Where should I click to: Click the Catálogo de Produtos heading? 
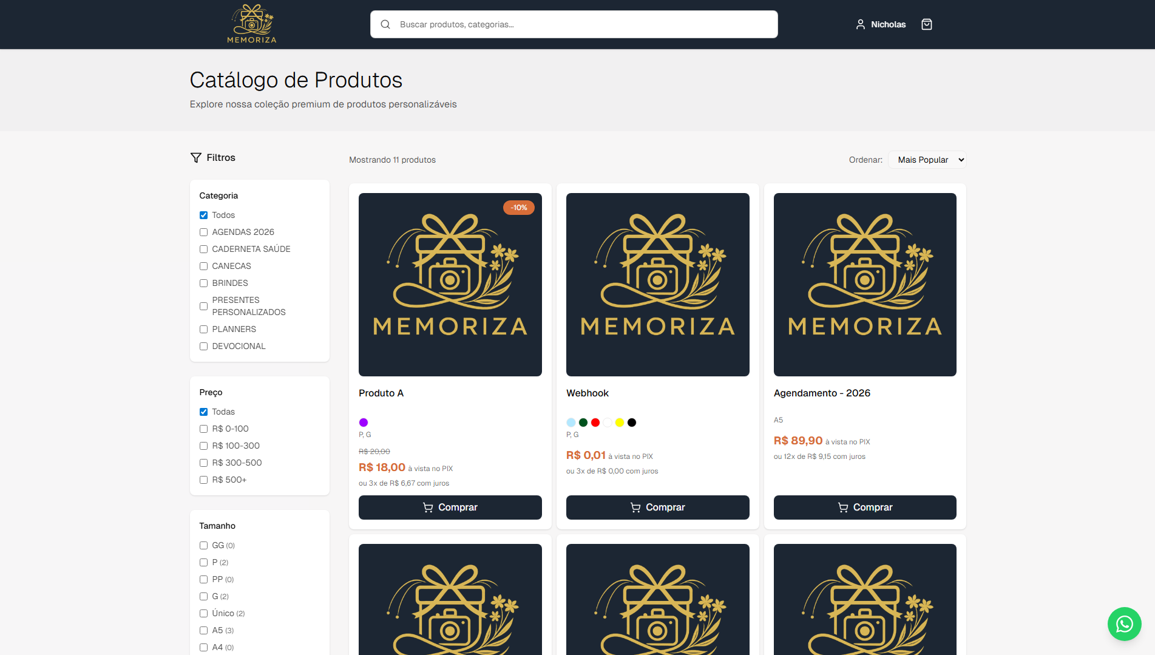[x=296, y=80]
